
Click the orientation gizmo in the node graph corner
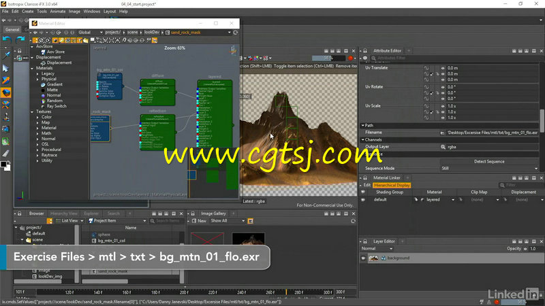(x=233, y=50)
